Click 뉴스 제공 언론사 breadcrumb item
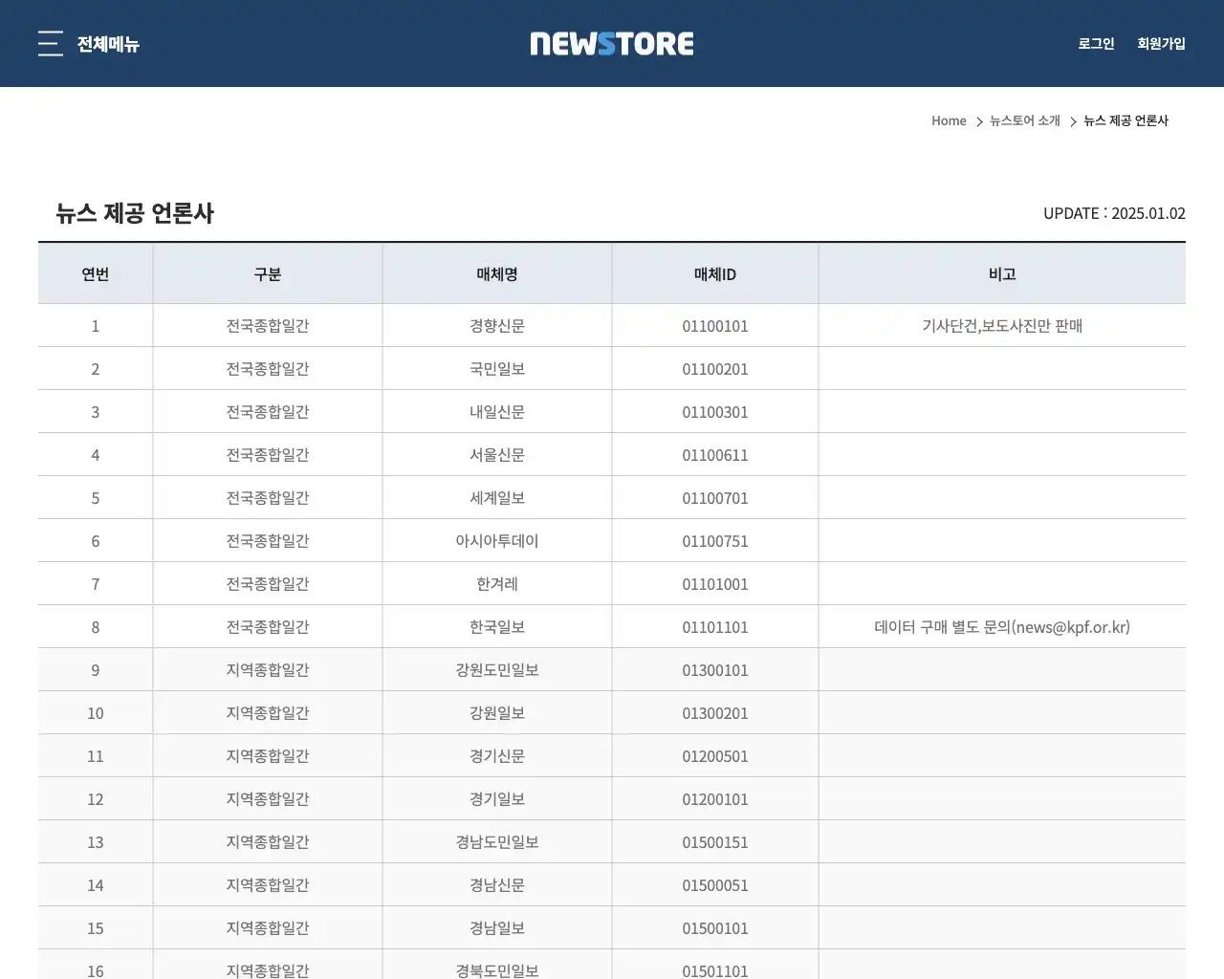 point(1126,120)
